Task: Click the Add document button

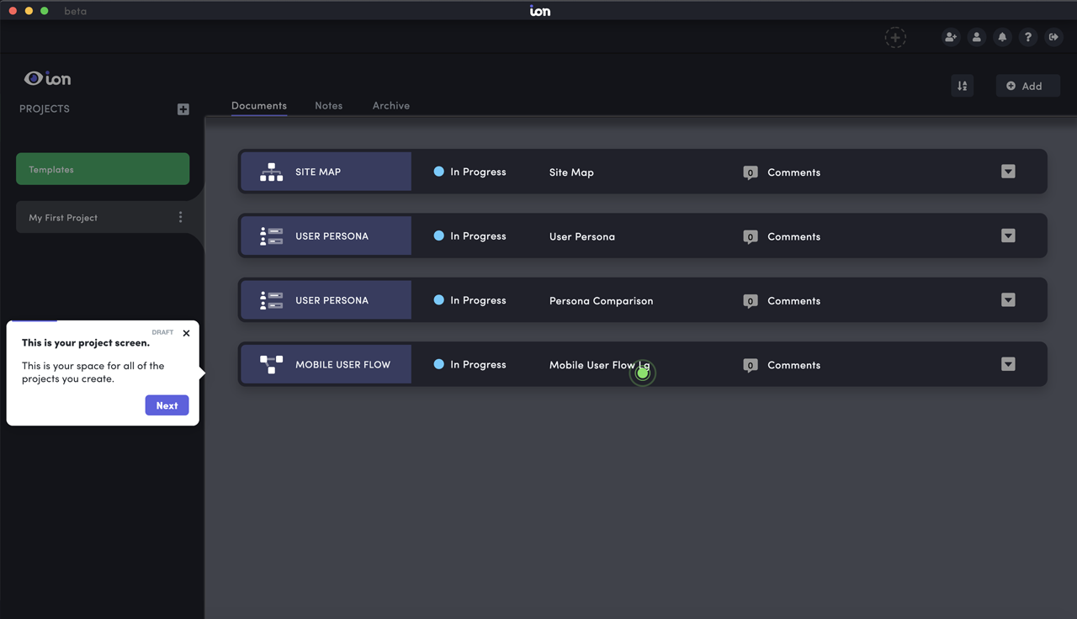Action: point(1027,86)
